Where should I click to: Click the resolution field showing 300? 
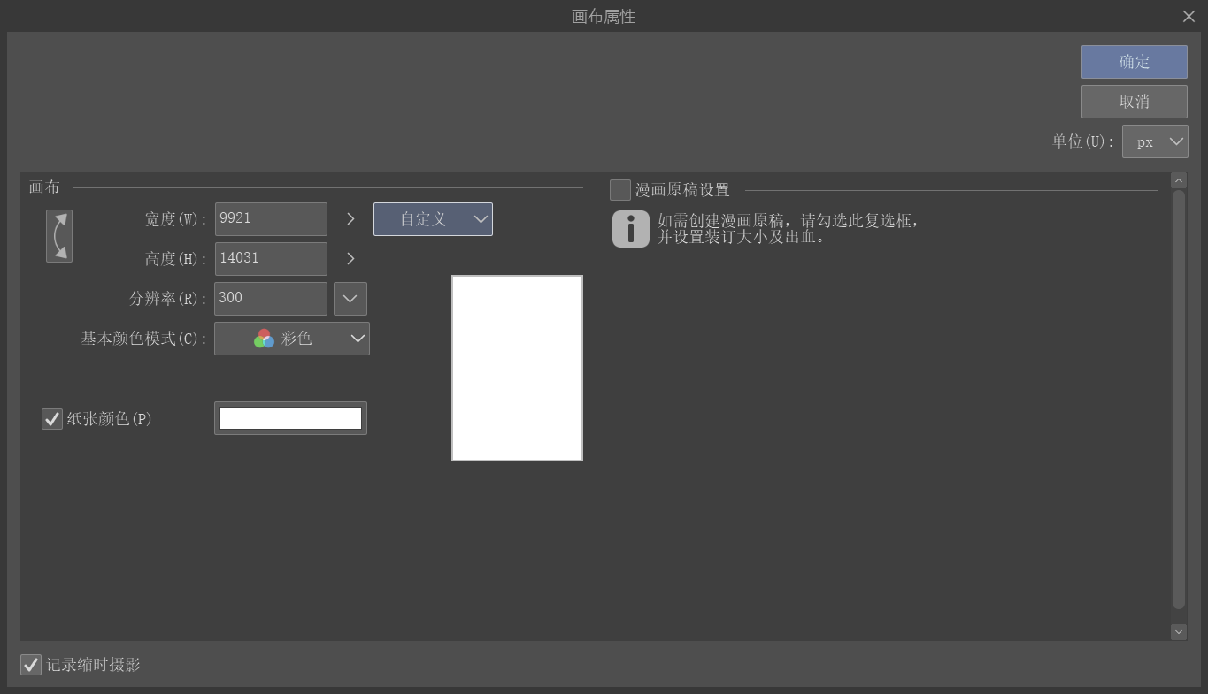[271, 299]
